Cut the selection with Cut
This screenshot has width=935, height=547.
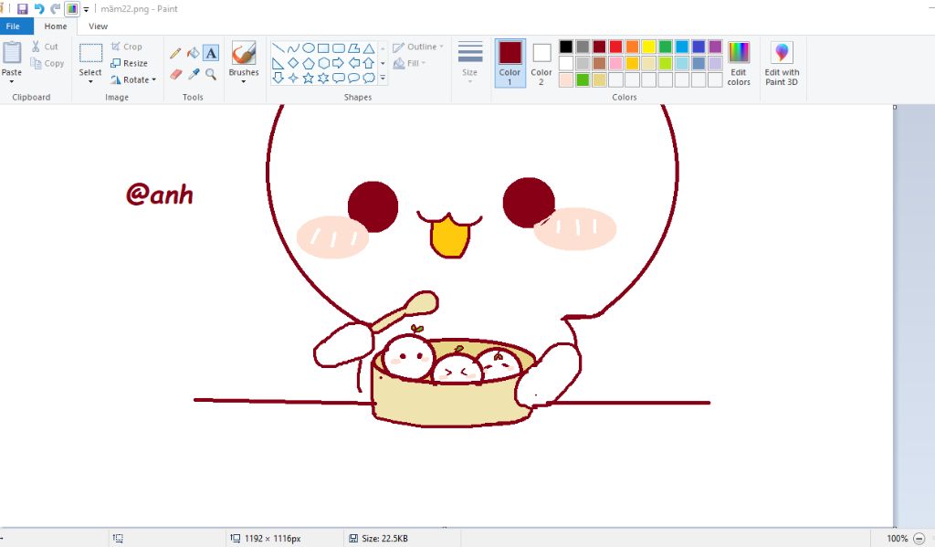pos(46,47)
